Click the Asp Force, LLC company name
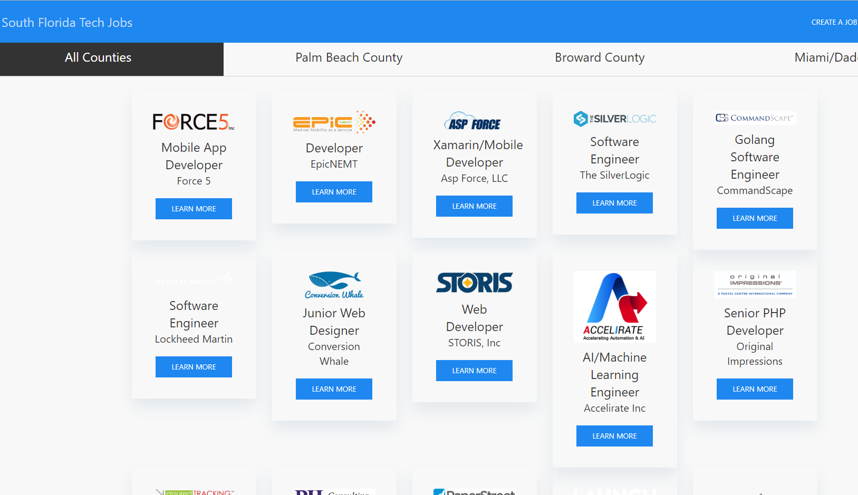This screenshot has height=495, width=858. click(x=474, y=178)
